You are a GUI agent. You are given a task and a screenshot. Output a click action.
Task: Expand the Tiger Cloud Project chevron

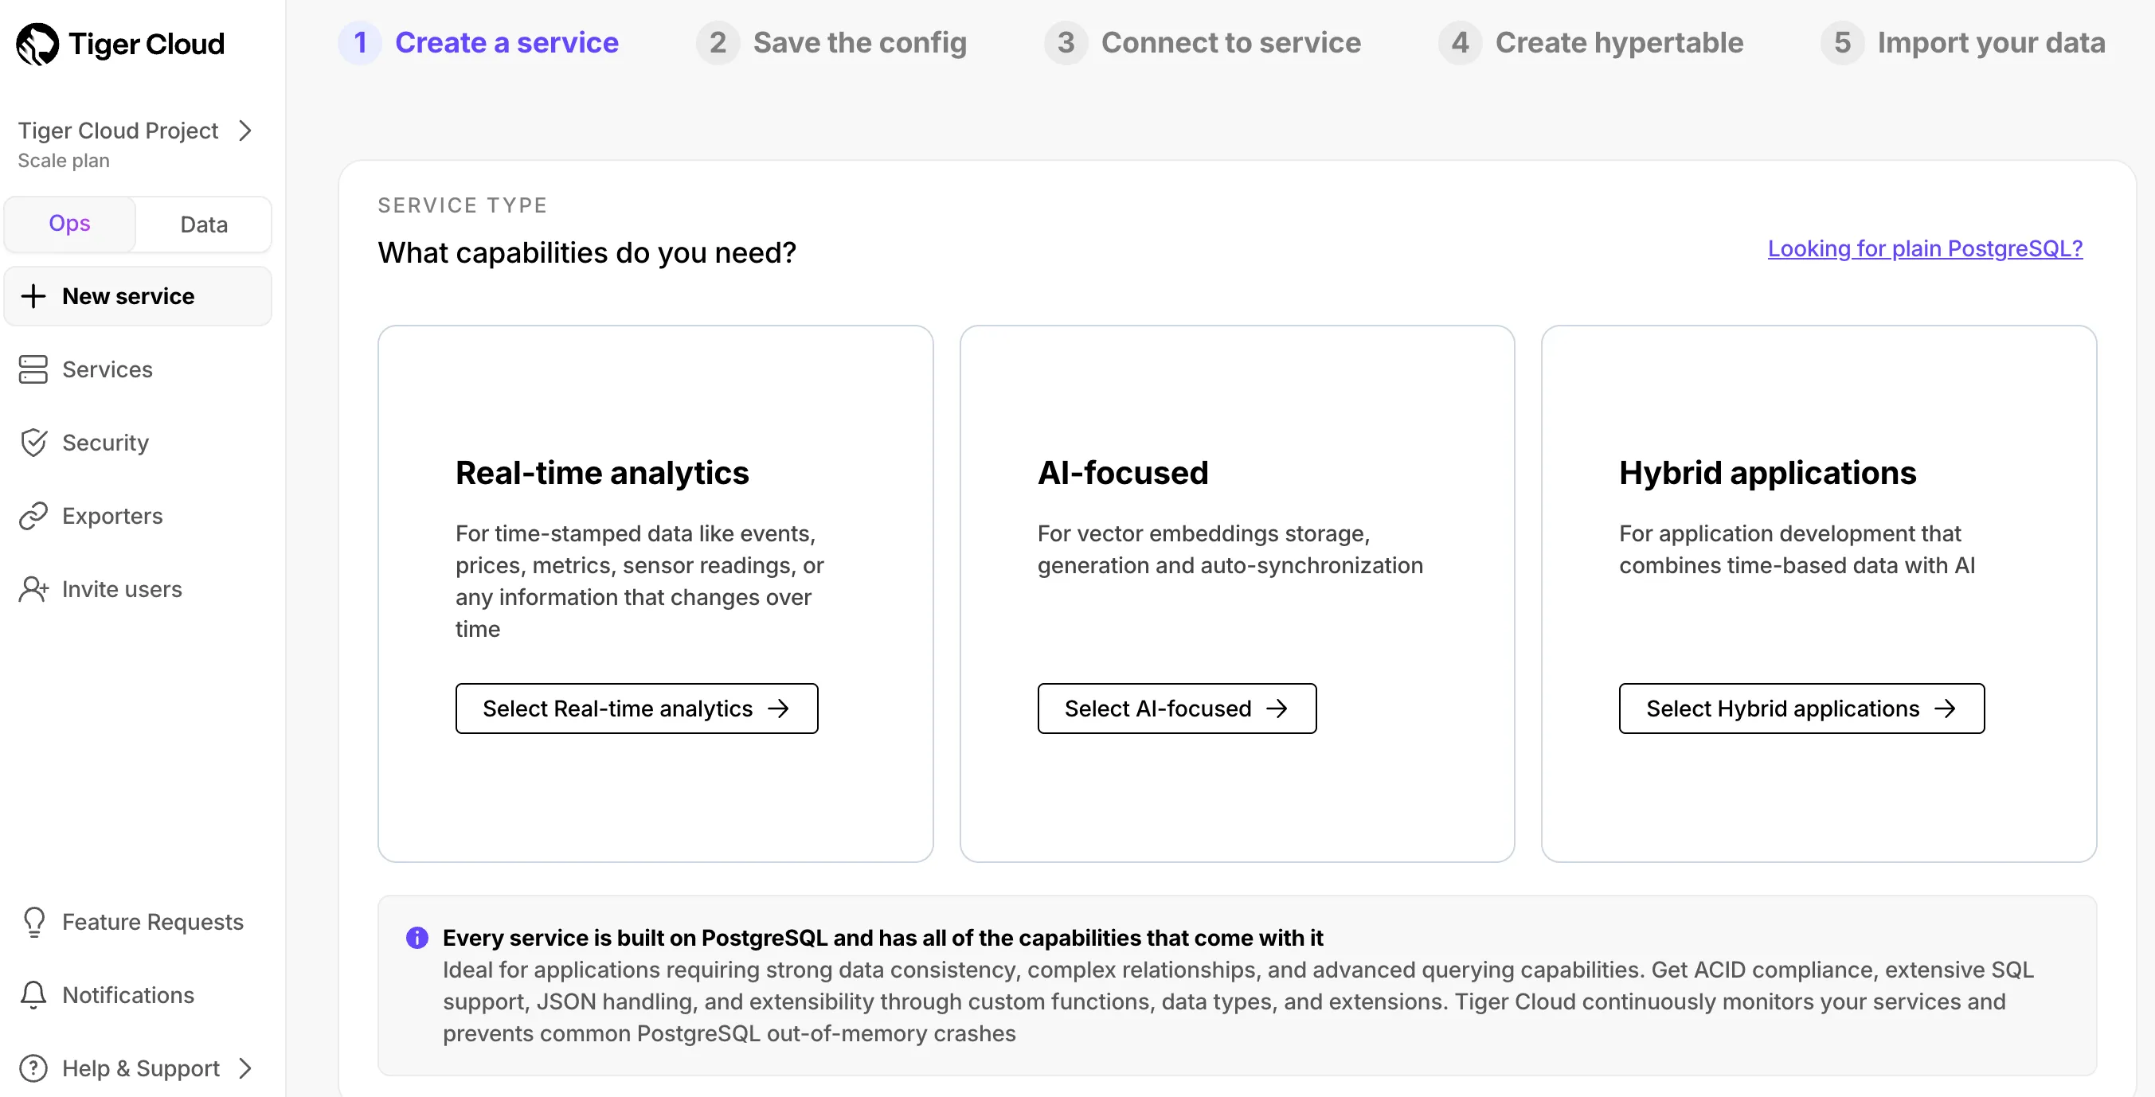245,131
